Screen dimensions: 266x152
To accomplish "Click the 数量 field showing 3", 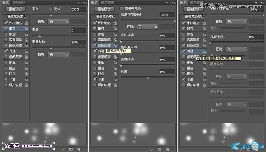I will pos(78,30).
